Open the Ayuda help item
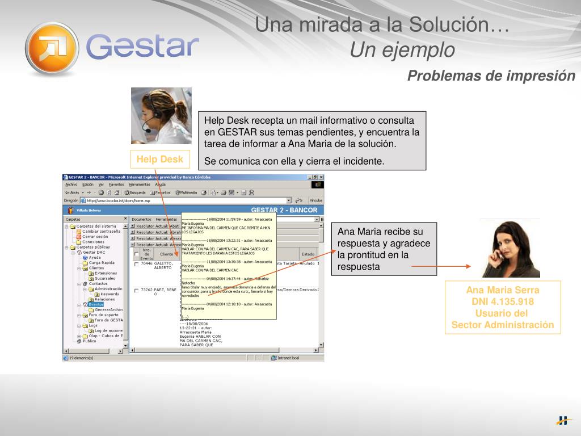Viewport: 581px width, 436px height. pyautogui.click(x=91, y=257)
